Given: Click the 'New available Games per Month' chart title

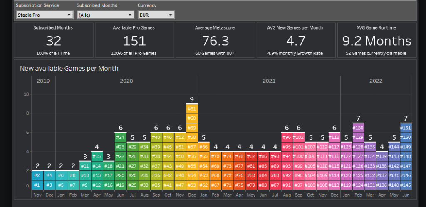Looking at the screenshot, I should coord(69,68).
